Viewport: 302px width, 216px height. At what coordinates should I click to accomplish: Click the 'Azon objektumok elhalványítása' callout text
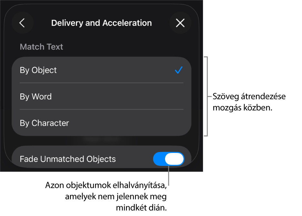click(x=106, y=185)
